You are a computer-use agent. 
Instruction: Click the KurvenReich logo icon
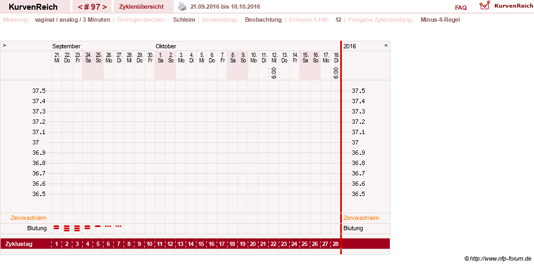484,5
